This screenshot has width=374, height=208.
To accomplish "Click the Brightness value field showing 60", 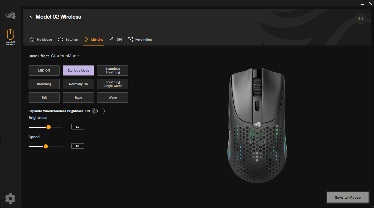I will tap(78, 127).
